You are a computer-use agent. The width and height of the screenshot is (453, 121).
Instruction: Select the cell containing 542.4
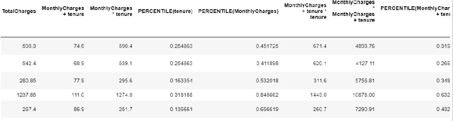coord(29,64)
